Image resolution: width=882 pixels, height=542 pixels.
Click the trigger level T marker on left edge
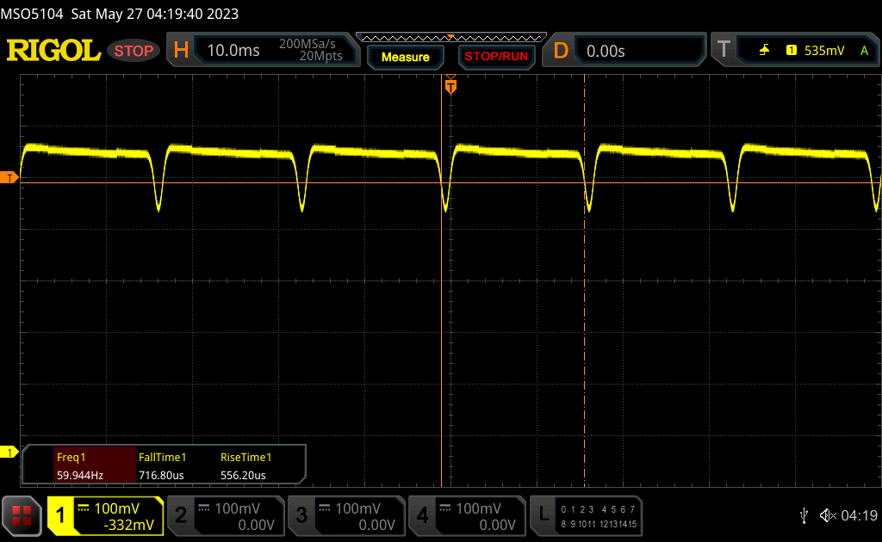9,178
